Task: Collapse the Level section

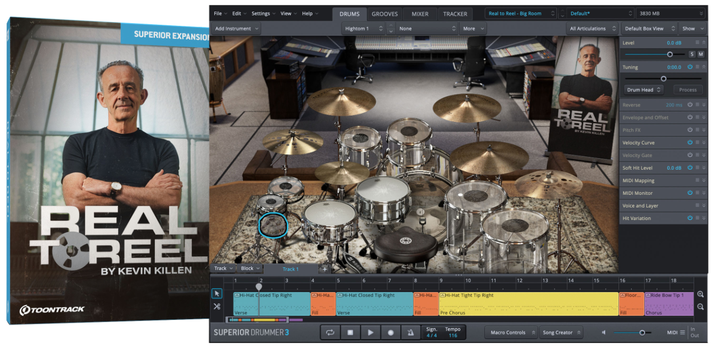Action: (x=704, y=42)
